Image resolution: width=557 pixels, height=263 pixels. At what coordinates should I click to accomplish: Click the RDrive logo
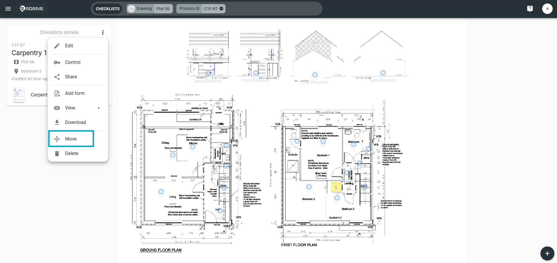31,9
